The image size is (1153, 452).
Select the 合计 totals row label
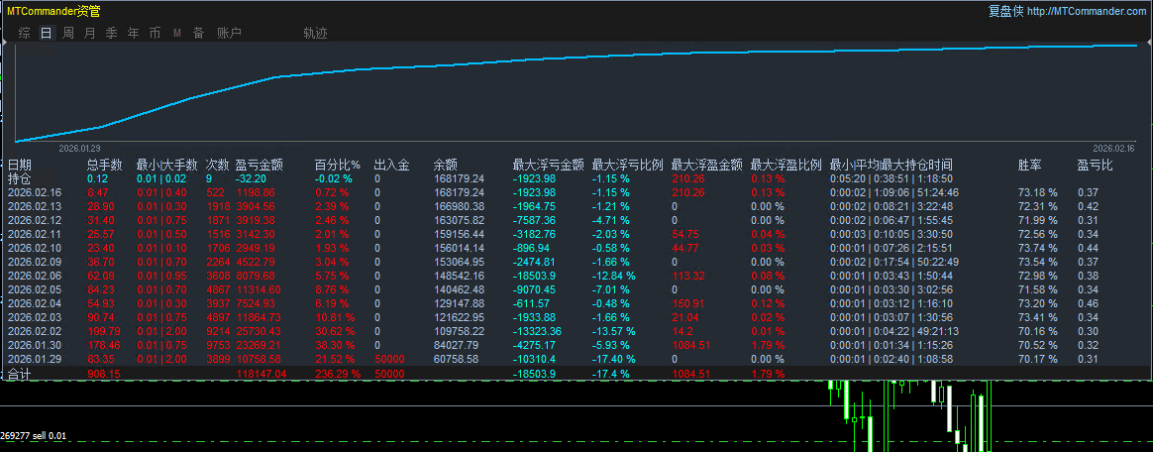[x=19, y=375]
